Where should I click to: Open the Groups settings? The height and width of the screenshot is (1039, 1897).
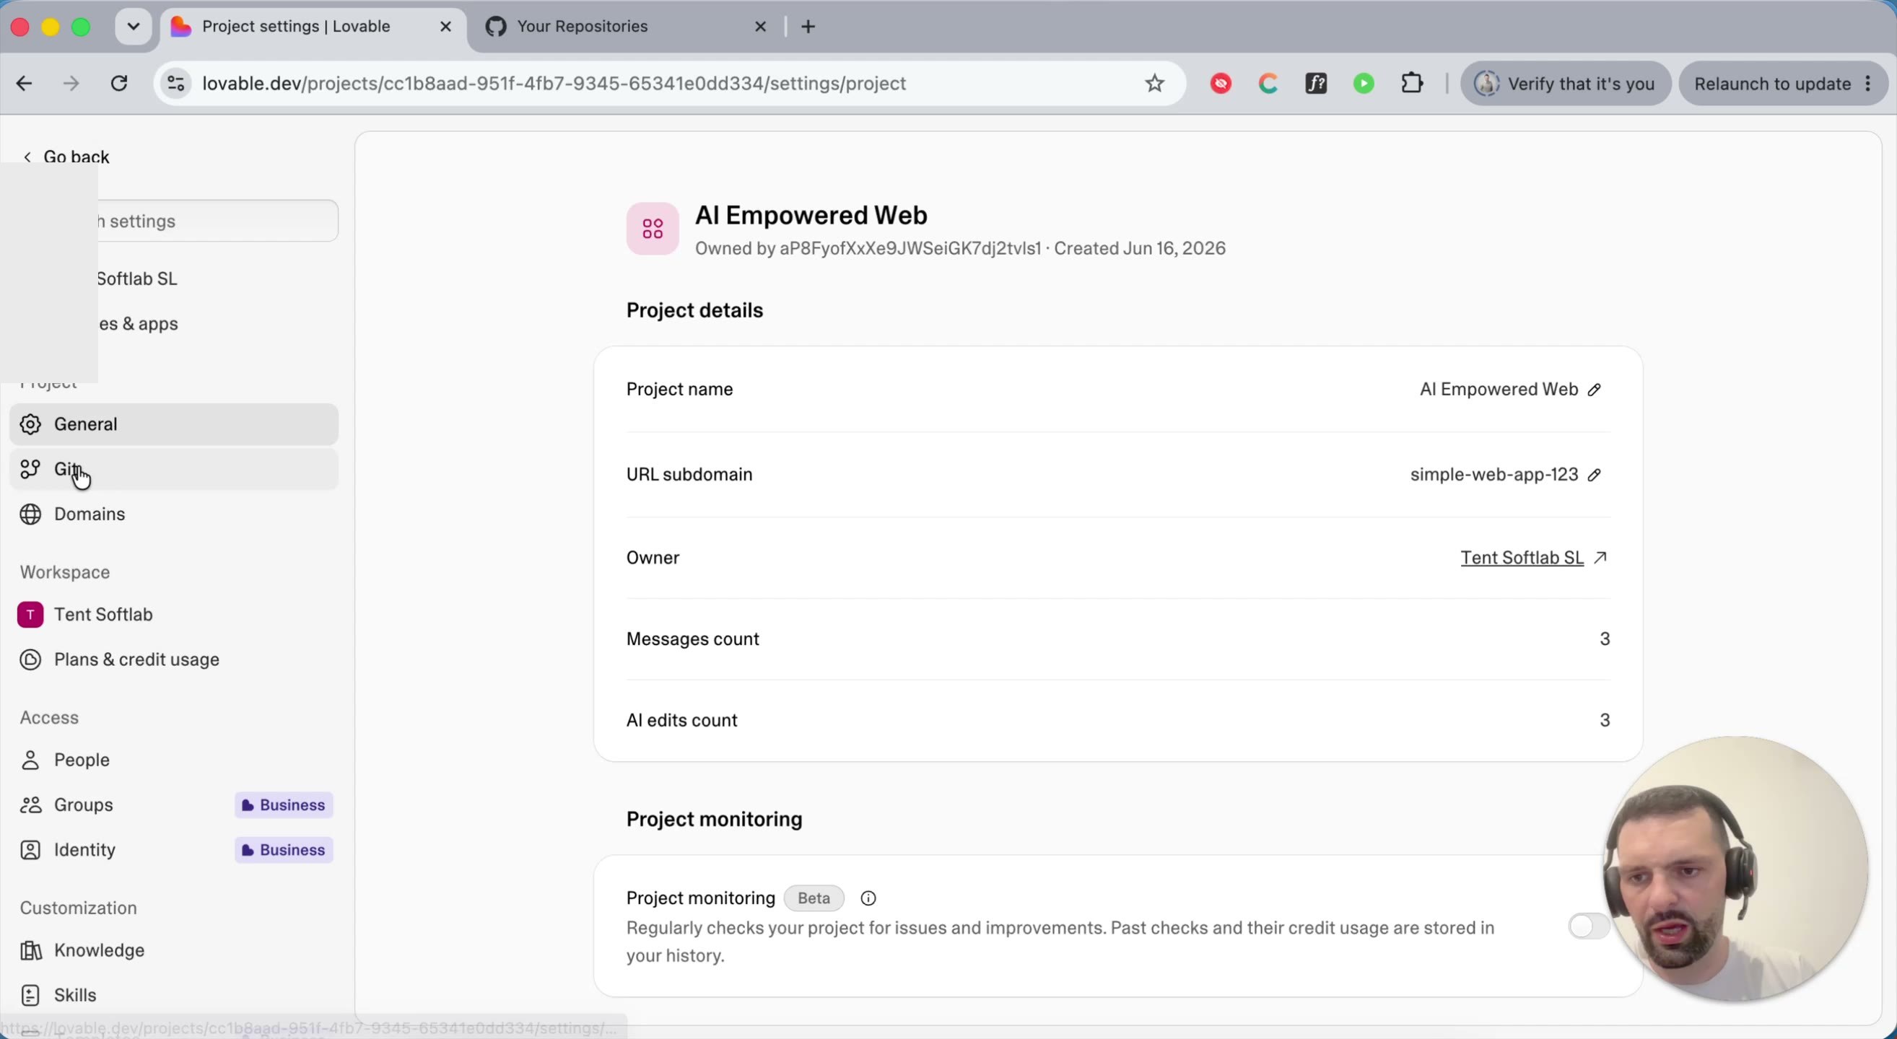click(x=174, y=805)
